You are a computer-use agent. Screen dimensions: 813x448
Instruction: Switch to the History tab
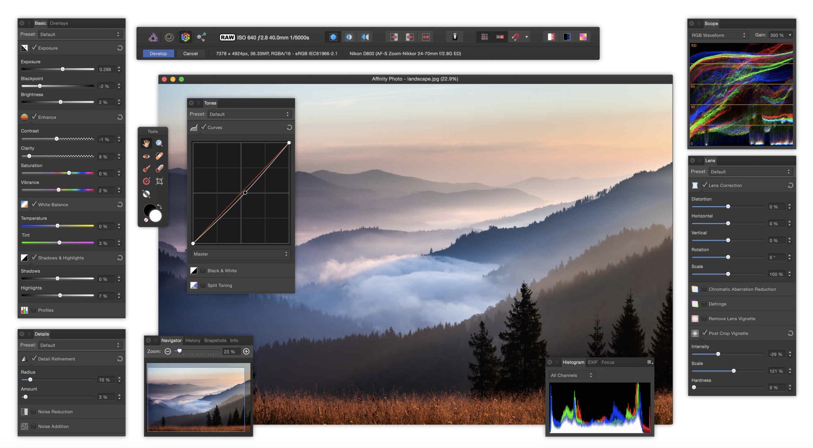coord(192,341)
